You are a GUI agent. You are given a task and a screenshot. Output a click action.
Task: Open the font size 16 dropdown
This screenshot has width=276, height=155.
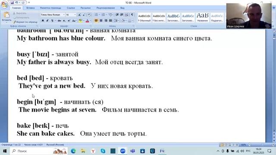[x=75, y=15]
